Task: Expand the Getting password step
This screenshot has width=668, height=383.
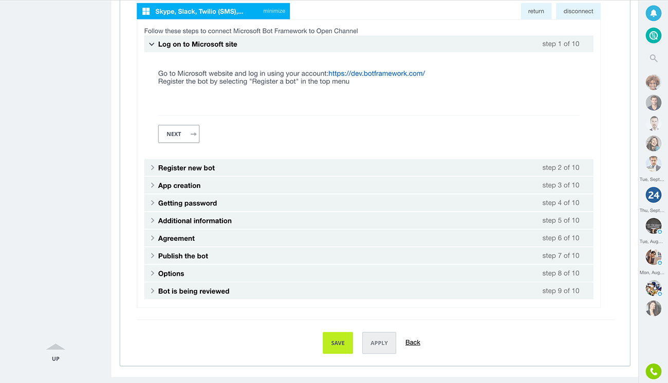Action: [187, 203]
